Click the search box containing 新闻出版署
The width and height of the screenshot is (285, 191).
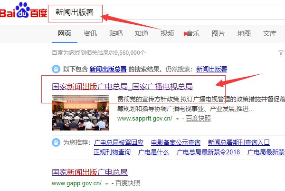168,12
